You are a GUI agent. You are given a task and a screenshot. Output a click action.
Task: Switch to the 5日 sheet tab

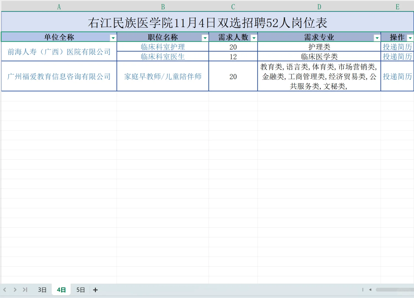click(x=80, y=290)
